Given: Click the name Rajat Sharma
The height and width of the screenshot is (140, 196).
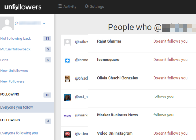Looking at the screenshot, I should tap(109, 41).
